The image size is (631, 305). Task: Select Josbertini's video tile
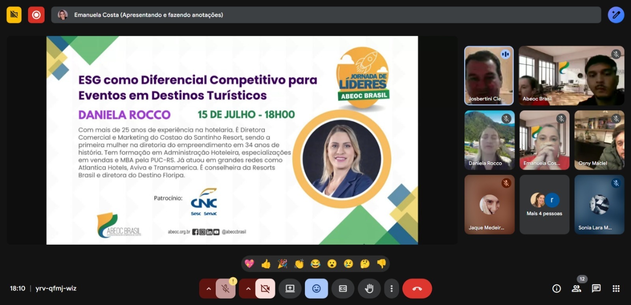tap(489, 76)
